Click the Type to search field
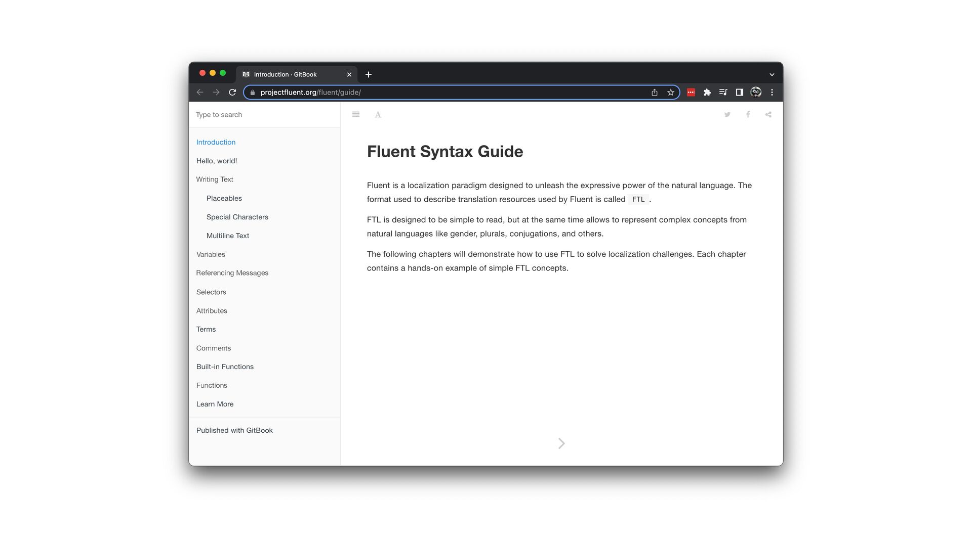Screen dimensions: 972x546 tap(263, 115)
